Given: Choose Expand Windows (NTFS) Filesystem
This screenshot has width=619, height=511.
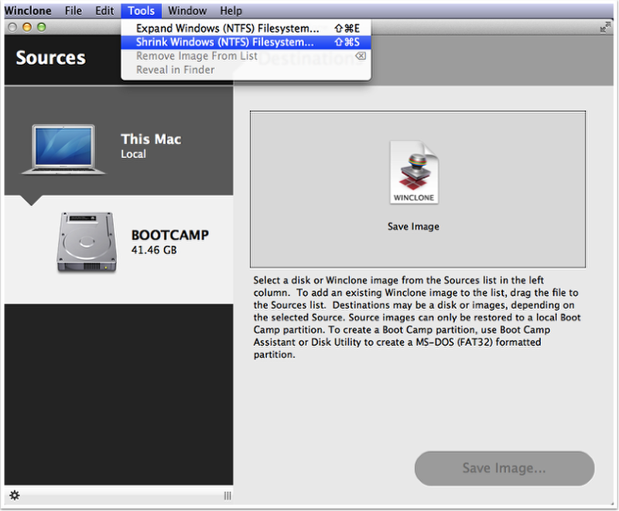Looking at the screenshot, I should 246,29.
